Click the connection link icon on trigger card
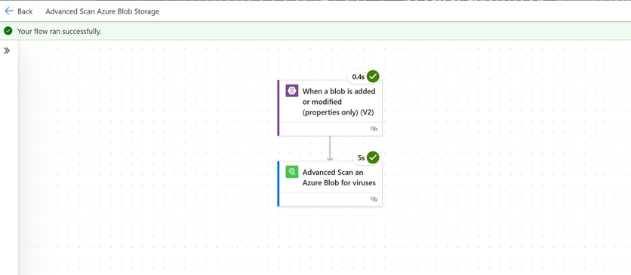Viewport: 631px width, 275px height. (374, 129)
